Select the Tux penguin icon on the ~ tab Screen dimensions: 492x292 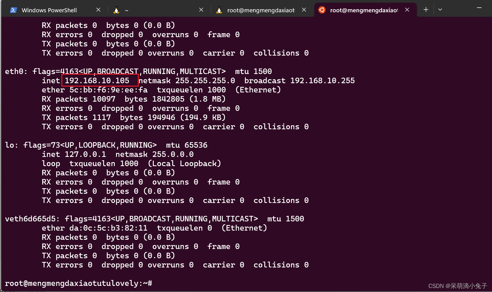(x=116, y=10)
